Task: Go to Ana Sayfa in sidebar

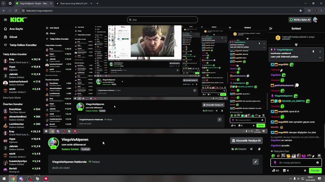Action: tap(16, 29)
